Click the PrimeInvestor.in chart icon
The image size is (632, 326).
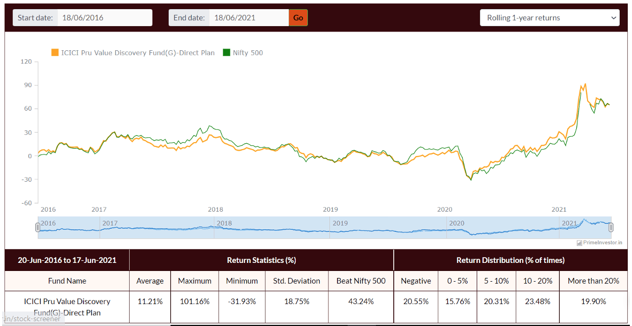579,243
